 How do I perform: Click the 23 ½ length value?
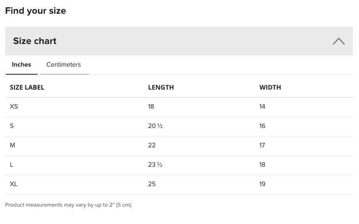[x=155, y=165]
